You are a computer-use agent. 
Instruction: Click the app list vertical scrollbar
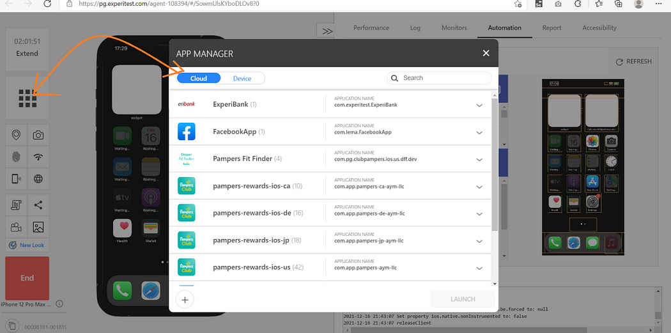[x=495, y=165]
